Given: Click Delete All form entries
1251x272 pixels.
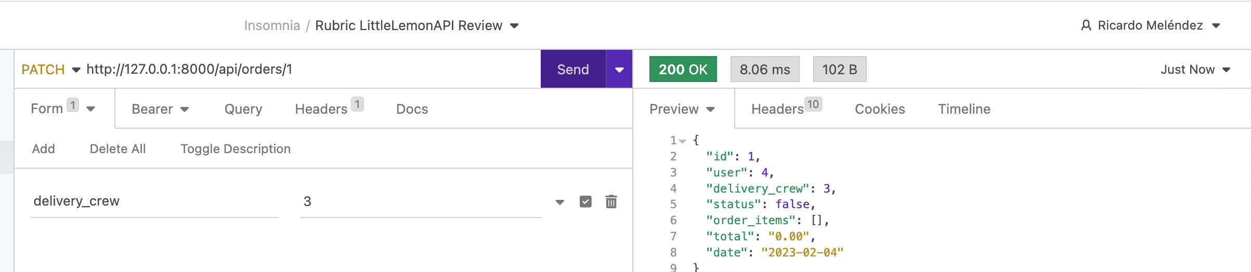Looking at the screenshot, I should (118, 149).
